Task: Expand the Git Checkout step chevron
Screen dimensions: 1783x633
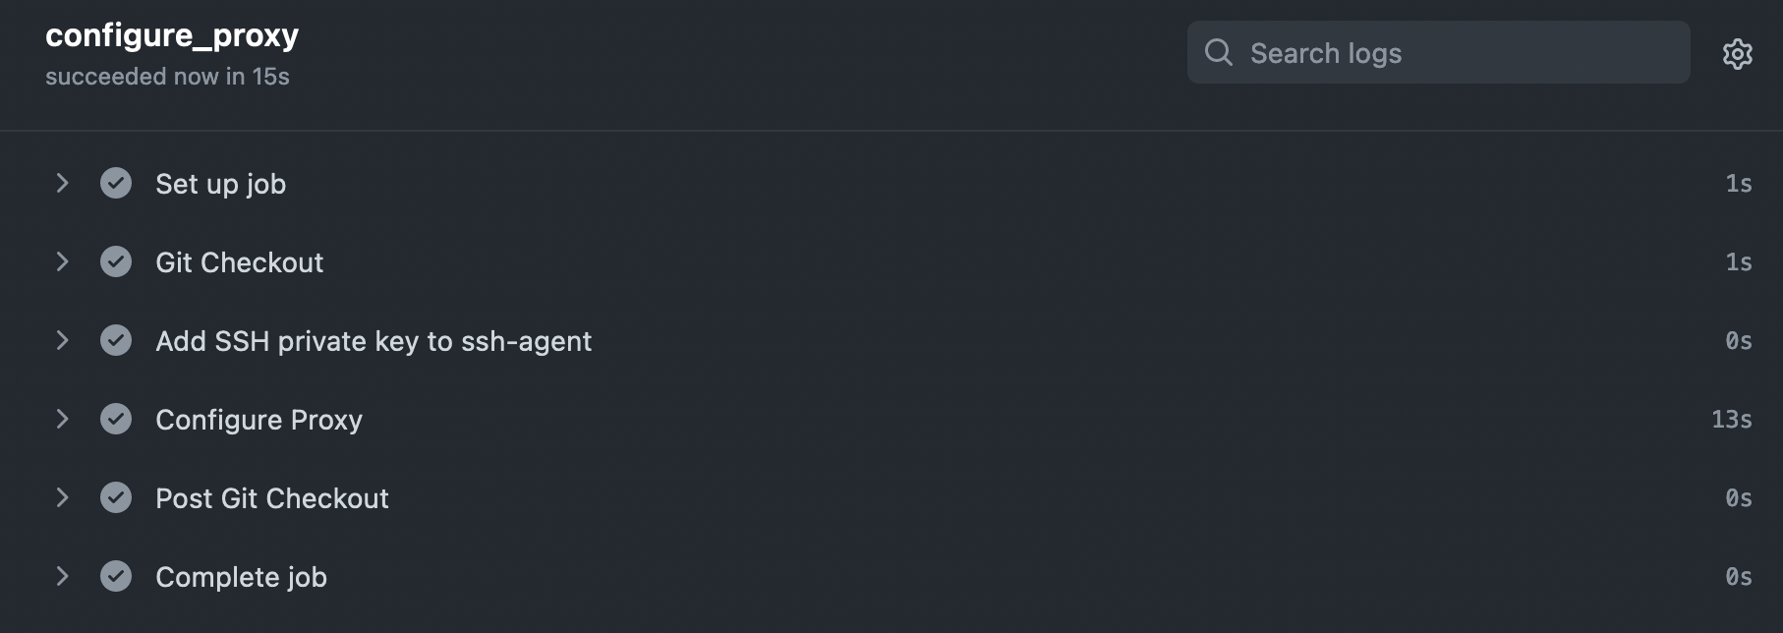Action: tap(62, 261)
